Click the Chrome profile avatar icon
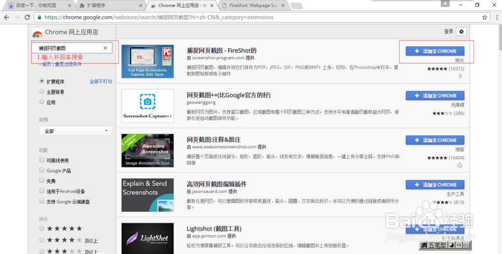 445,4
